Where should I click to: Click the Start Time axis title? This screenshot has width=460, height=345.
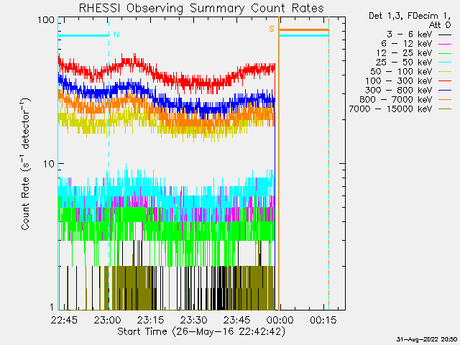click(201, 331)
